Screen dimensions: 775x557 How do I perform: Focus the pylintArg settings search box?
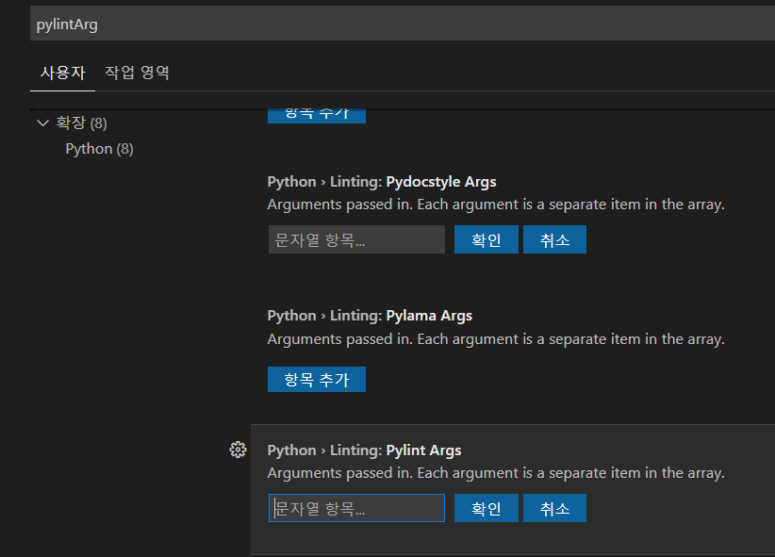coord(403,24)
